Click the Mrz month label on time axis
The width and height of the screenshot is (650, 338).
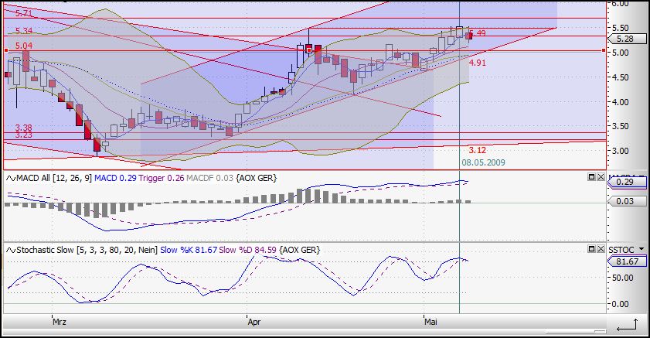click(60, 322)
